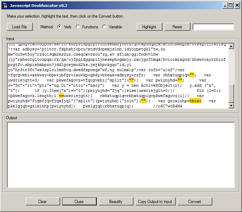This screenshot has height=212, width=242.
Task: Click the Reset button
Action: click(177, 27)
